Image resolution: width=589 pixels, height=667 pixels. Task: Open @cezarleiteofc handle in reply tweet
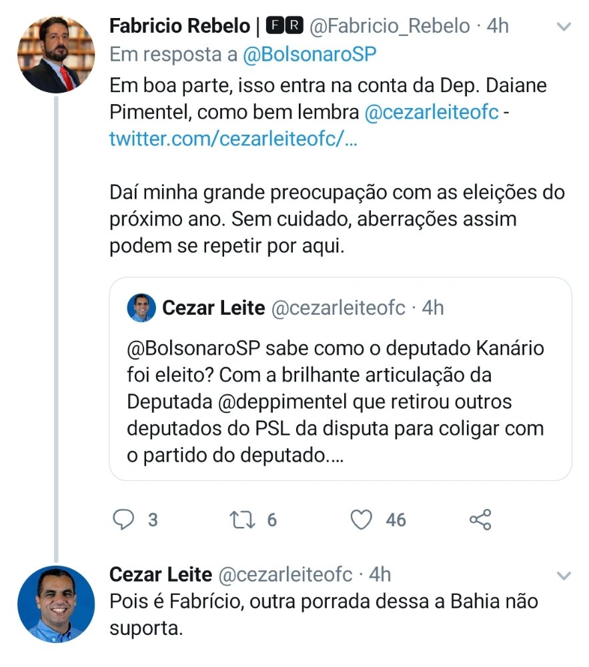coord(285,574)
